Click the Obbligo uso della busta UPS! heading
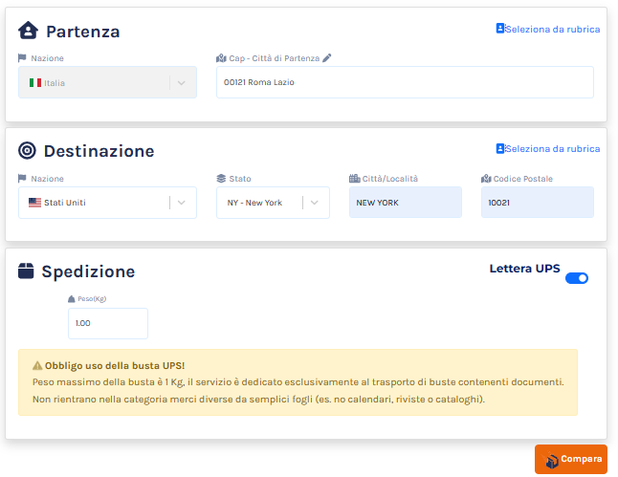This screenshot has width=618, height=477. click(x=115, y=365)
